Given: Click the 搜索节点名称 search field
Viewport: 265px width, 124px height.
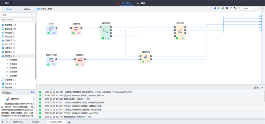Looking at the screenshot, I should coord(18,19).
